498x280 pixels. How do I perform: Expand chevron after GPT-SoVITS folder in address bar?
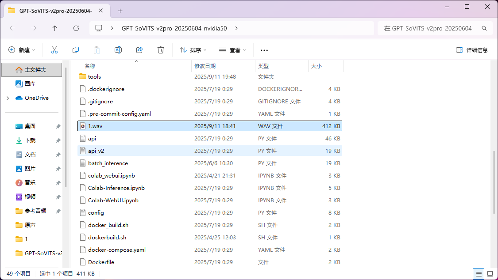pos(236,28)
